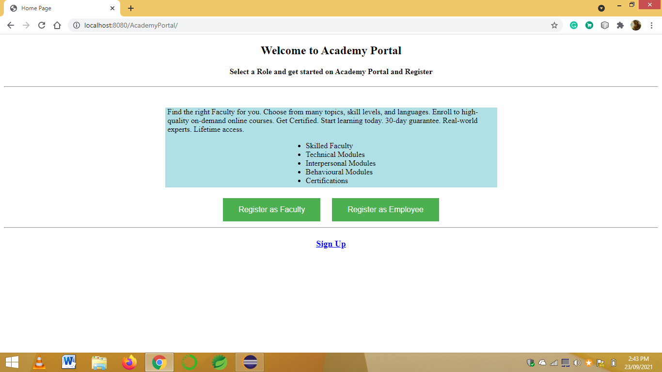Open a new browser tab
The height and width of the screenshot is (372, 662).
(x=131, y=8)
